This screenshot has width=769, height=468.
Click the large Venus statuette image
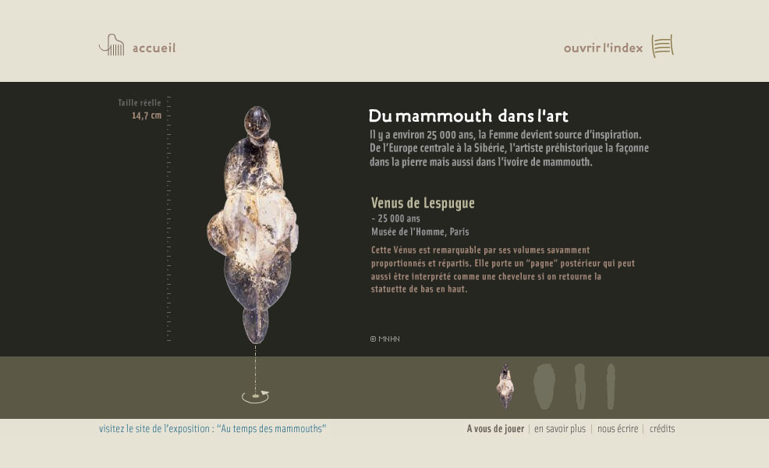[x=253, y=225]
